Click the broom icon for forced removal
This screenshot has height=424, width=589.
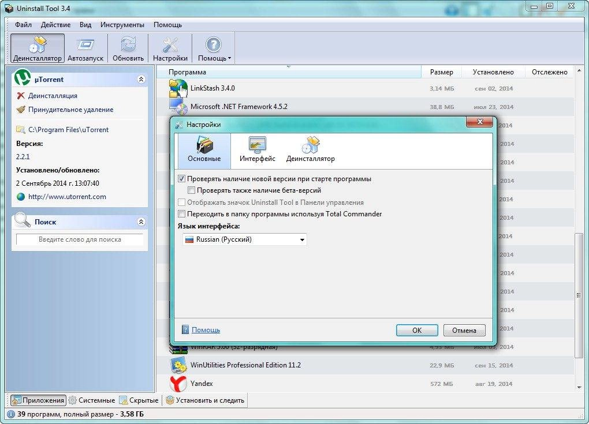coord(21,110)
